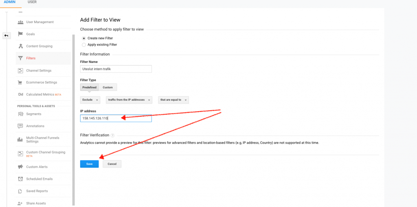Open Filter Verification help question mark
Image resolution: width=417 pixels, height=207 pixels.
click(112, 136)
